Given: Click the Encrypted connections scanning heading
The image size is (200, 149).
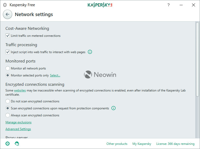Looking at the screenshot, I should point(35,84).
